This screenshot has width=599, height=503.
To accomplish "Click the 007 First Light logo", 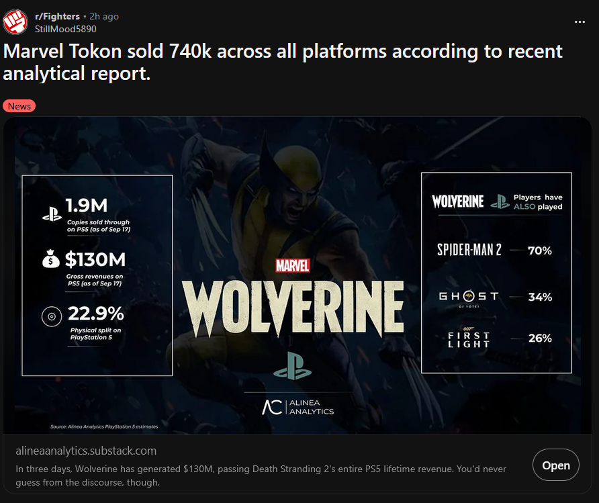I will (469, 338).
